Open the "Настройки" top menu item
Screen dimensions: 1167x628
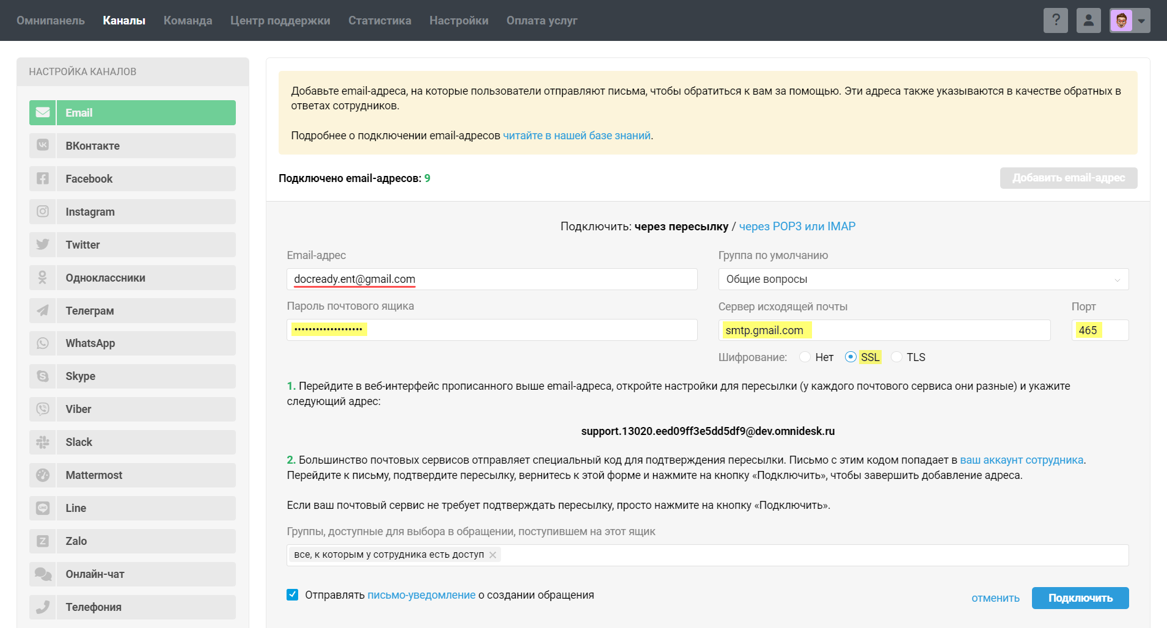click(x=458, y=20)
